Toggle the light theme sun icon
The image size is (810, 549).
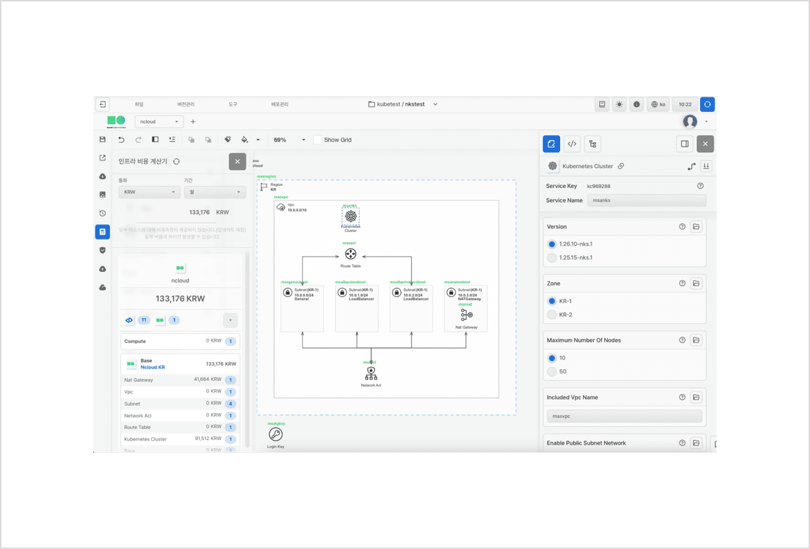[x=619, y=104]
